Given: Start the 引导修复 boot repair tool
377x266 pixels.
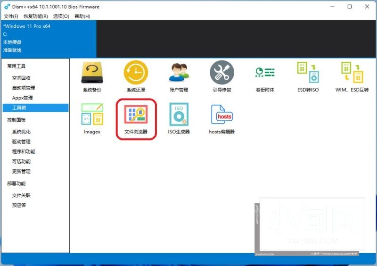Looking at the screenshot, I should tap(221, 76).
